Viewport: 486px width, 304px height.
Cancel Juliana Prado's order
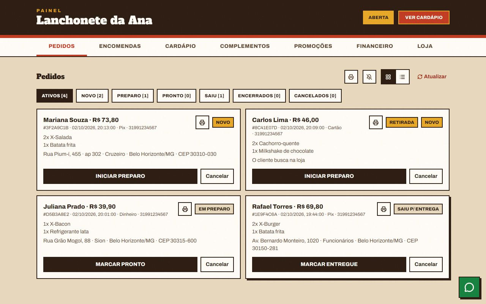[x=217, y=264]
